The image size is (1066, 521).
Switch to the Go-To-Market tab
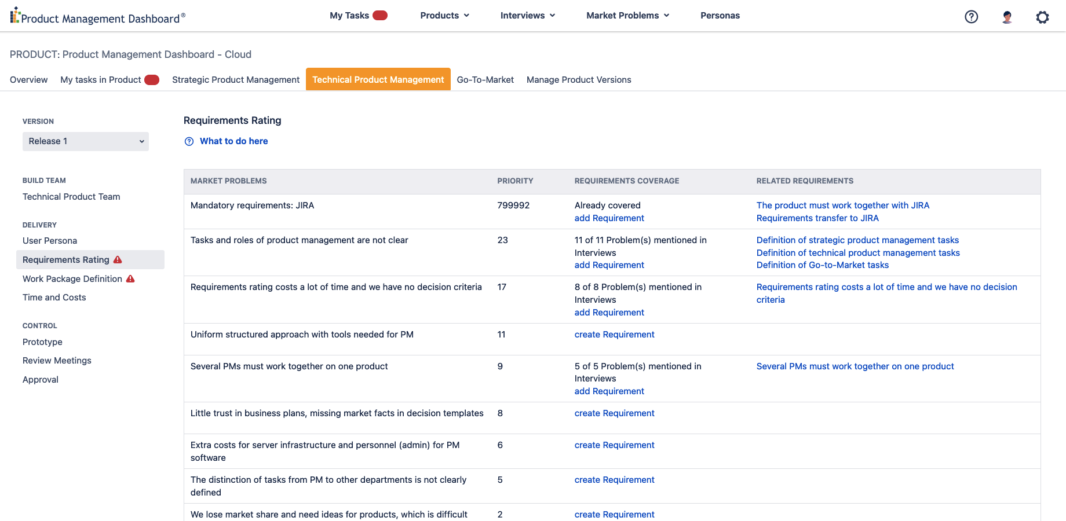pyautogui.click(x=485, y=80)
